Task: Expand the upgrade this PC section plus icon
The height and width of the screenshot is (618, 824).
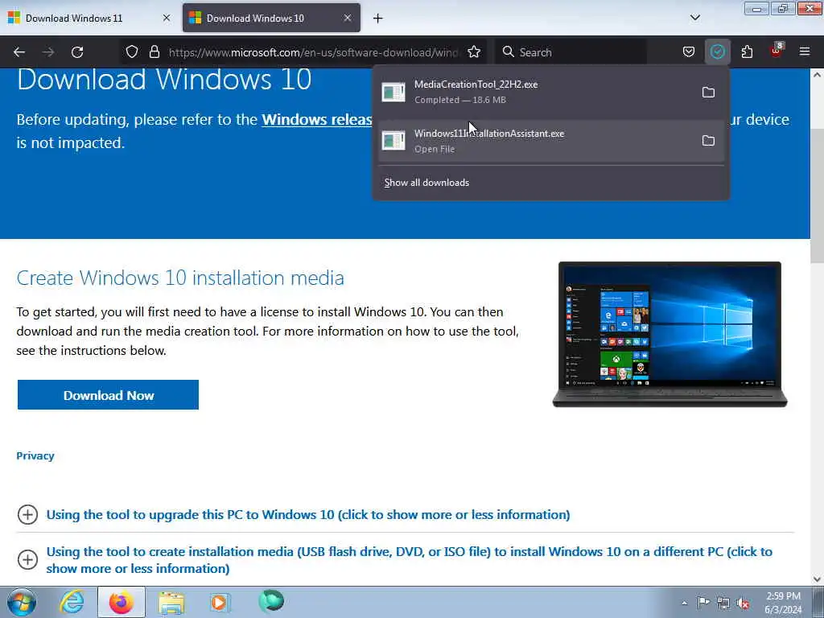Action: click(x=27, y=514)
